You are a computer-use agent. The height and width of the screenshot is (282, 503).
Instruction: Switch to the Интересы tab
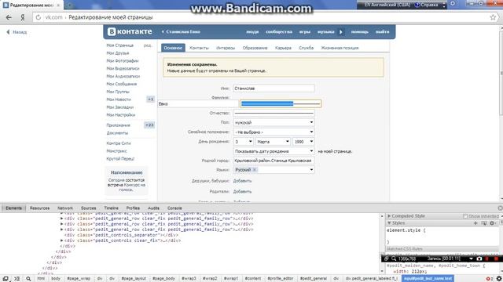tap(226, 48)
